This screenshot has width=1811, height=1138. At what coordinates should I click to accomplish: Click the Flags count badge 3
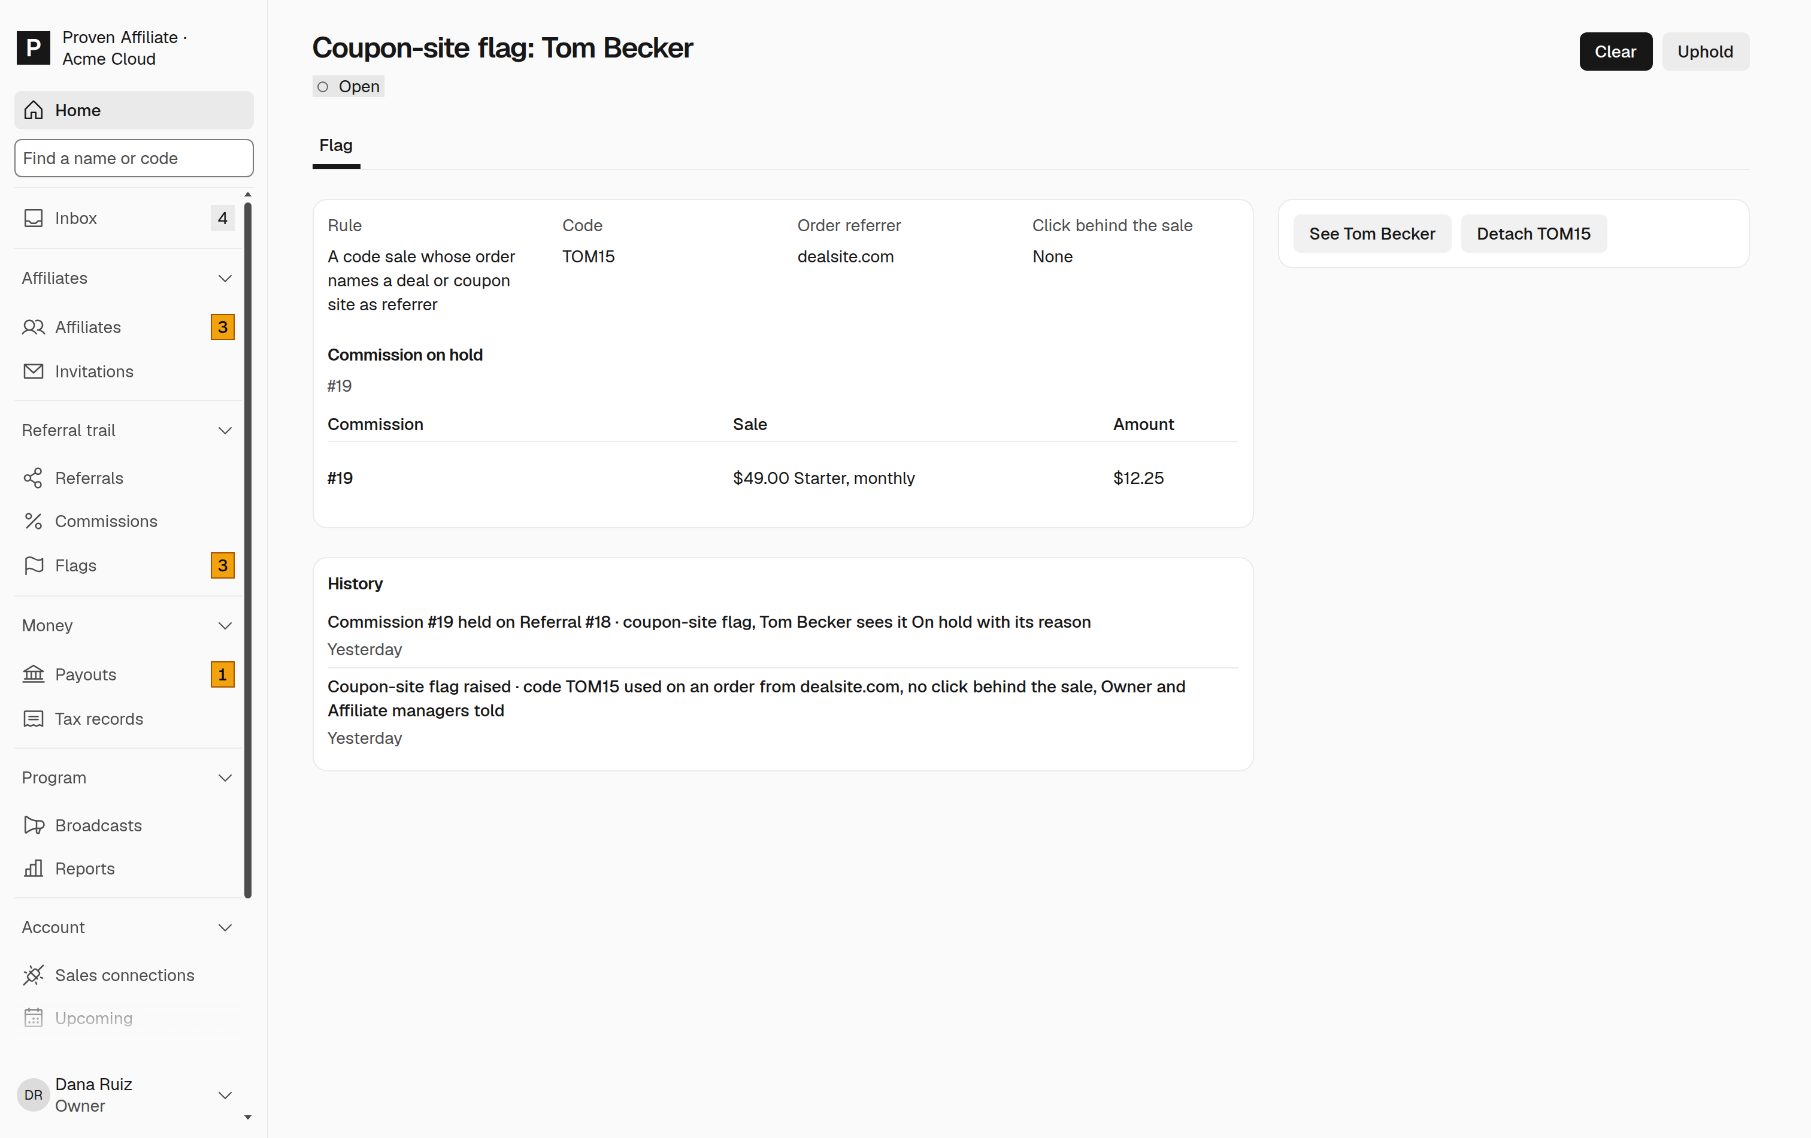pyautogui.click(x=223, y=565)
